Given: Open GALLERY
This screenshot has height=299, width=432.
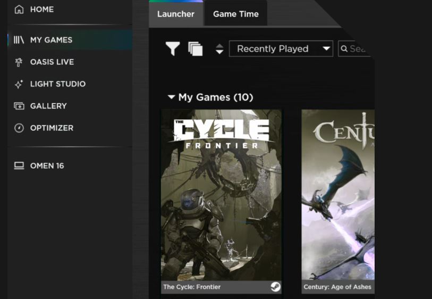Looking at the screenshot, I should click(48, 106).
